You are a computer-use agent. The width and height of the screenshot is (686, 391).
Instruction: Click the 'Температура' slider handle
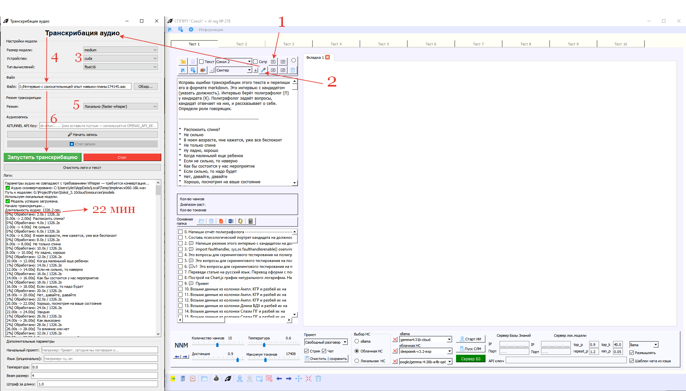(264, 345)
